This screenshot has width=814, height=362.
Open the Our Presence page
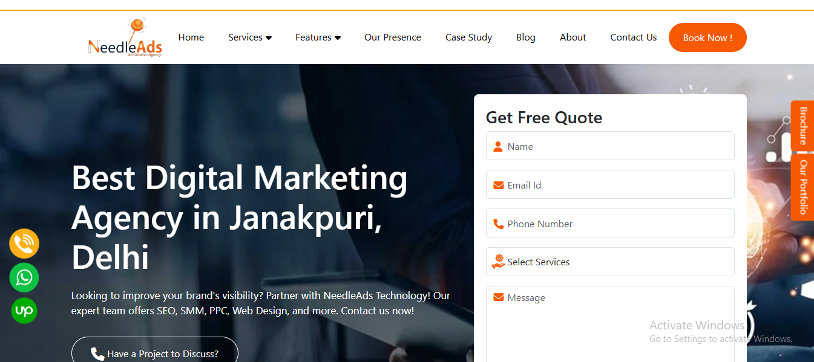click(x=393, y=37)
